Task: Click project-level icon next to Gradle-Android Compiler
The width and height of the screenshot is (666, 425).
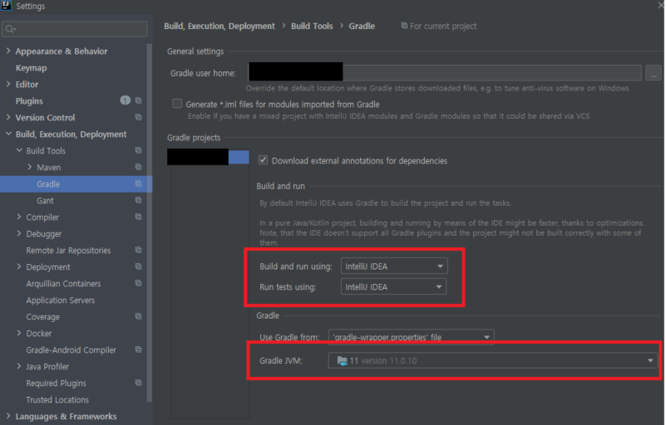Action: [x=139, y=349]
